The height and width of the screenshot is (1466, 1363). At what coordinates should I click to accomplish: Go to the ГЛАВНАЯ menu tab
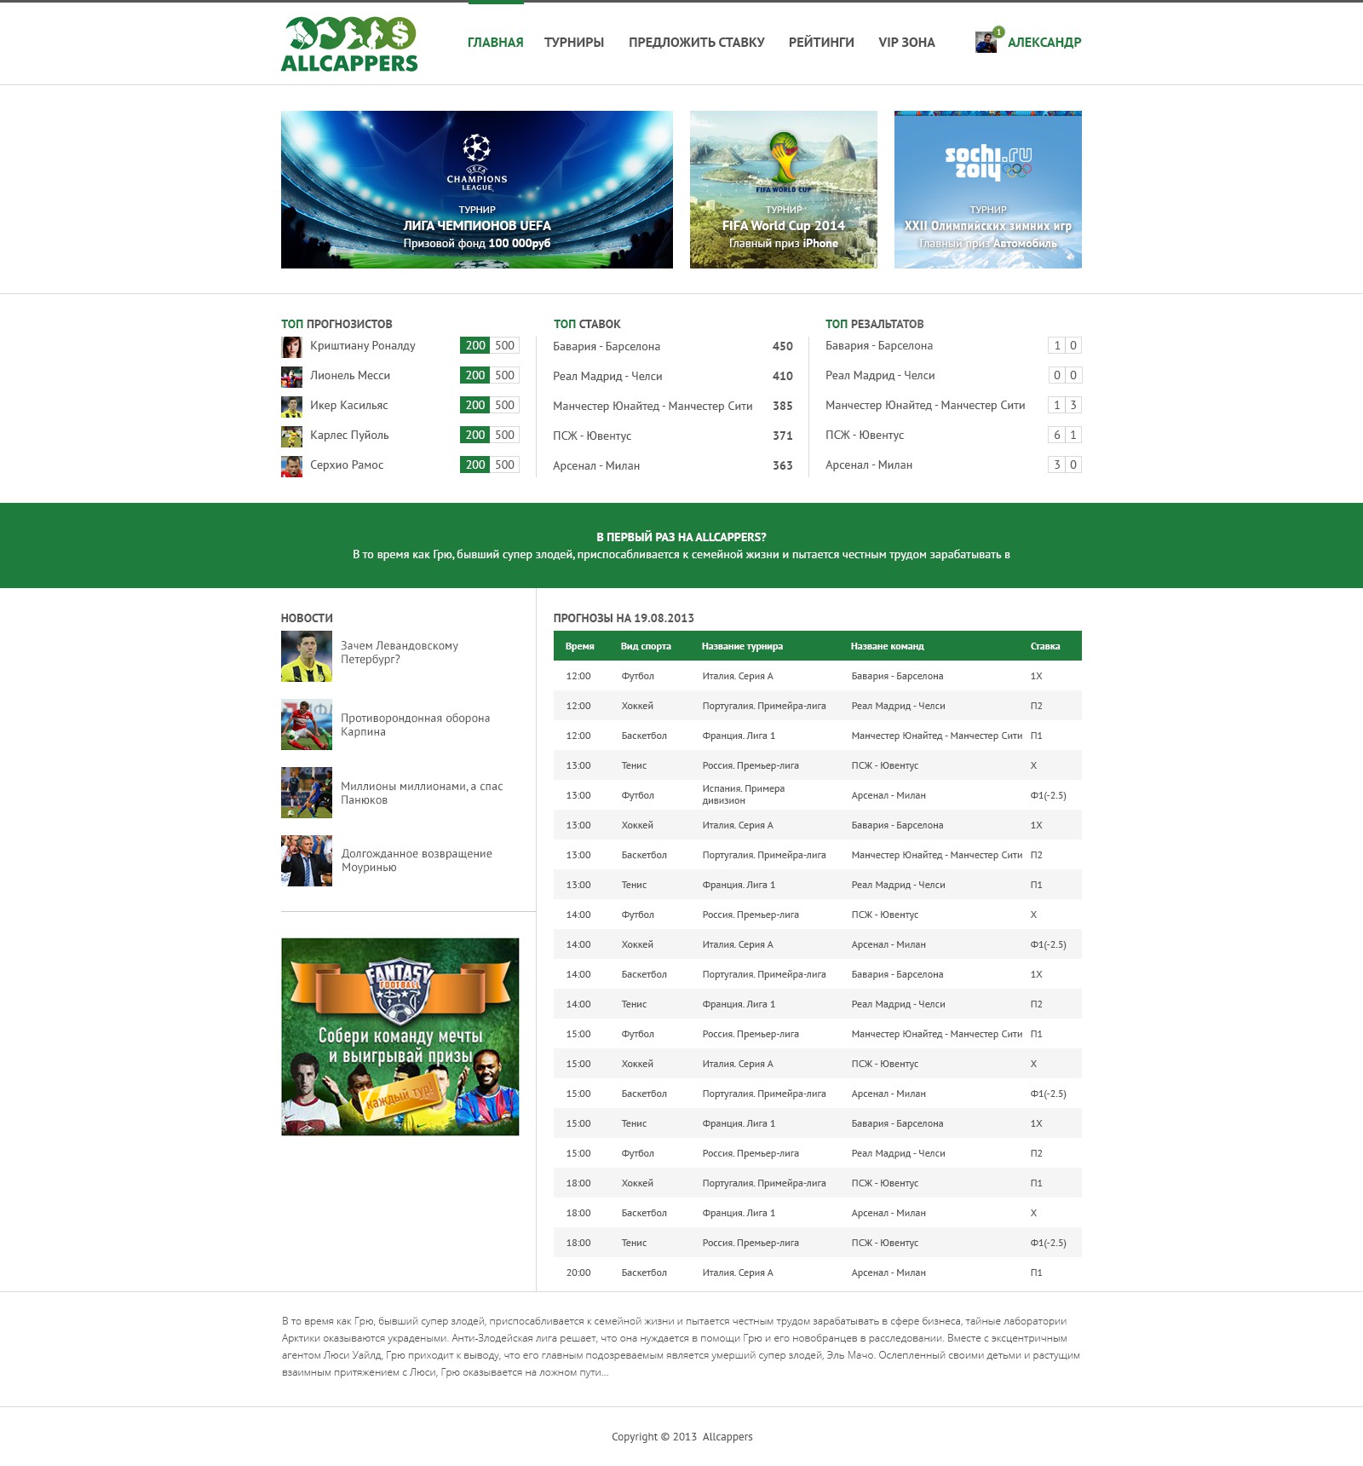pos(496,42)
